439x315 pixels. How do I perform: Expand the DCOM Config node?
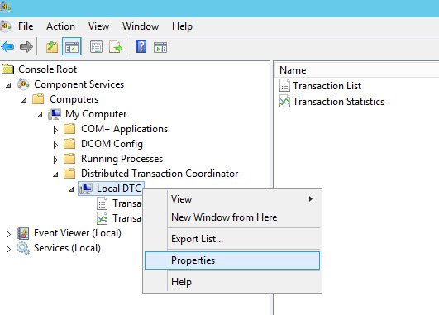pyautogui.click(x=55, y=145)
